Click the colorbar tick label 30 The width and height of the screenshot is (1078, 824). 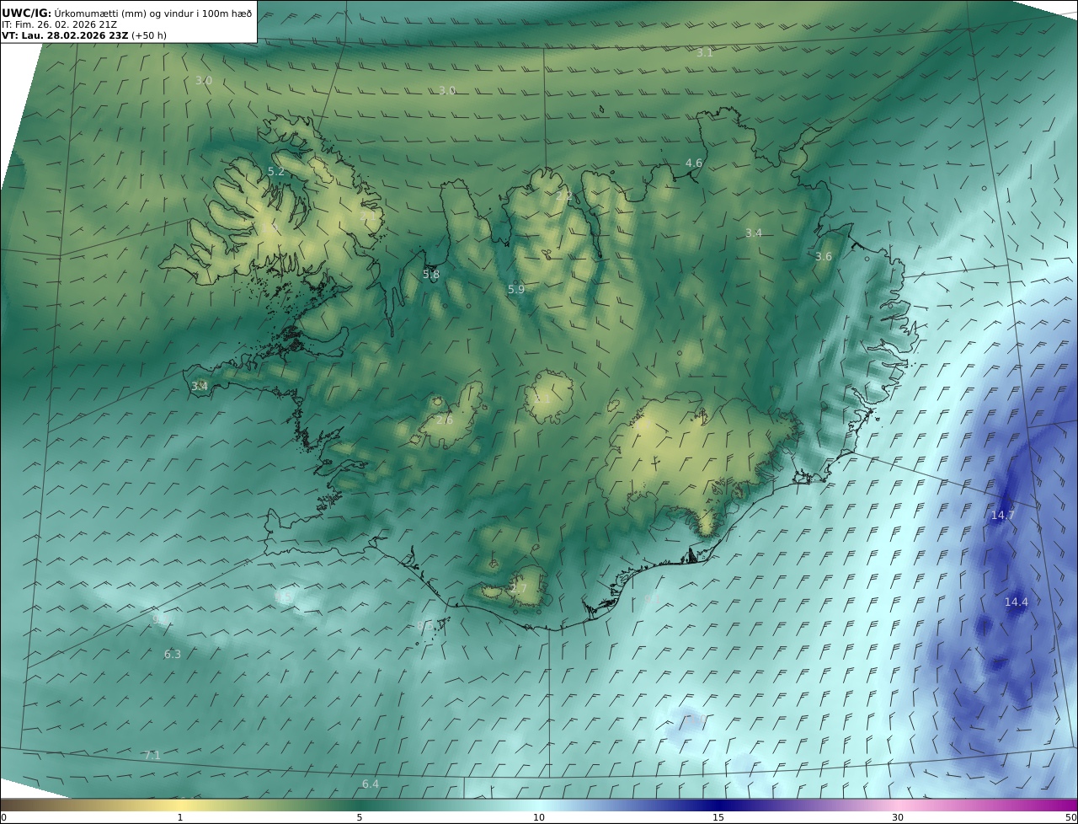(898, 817)
